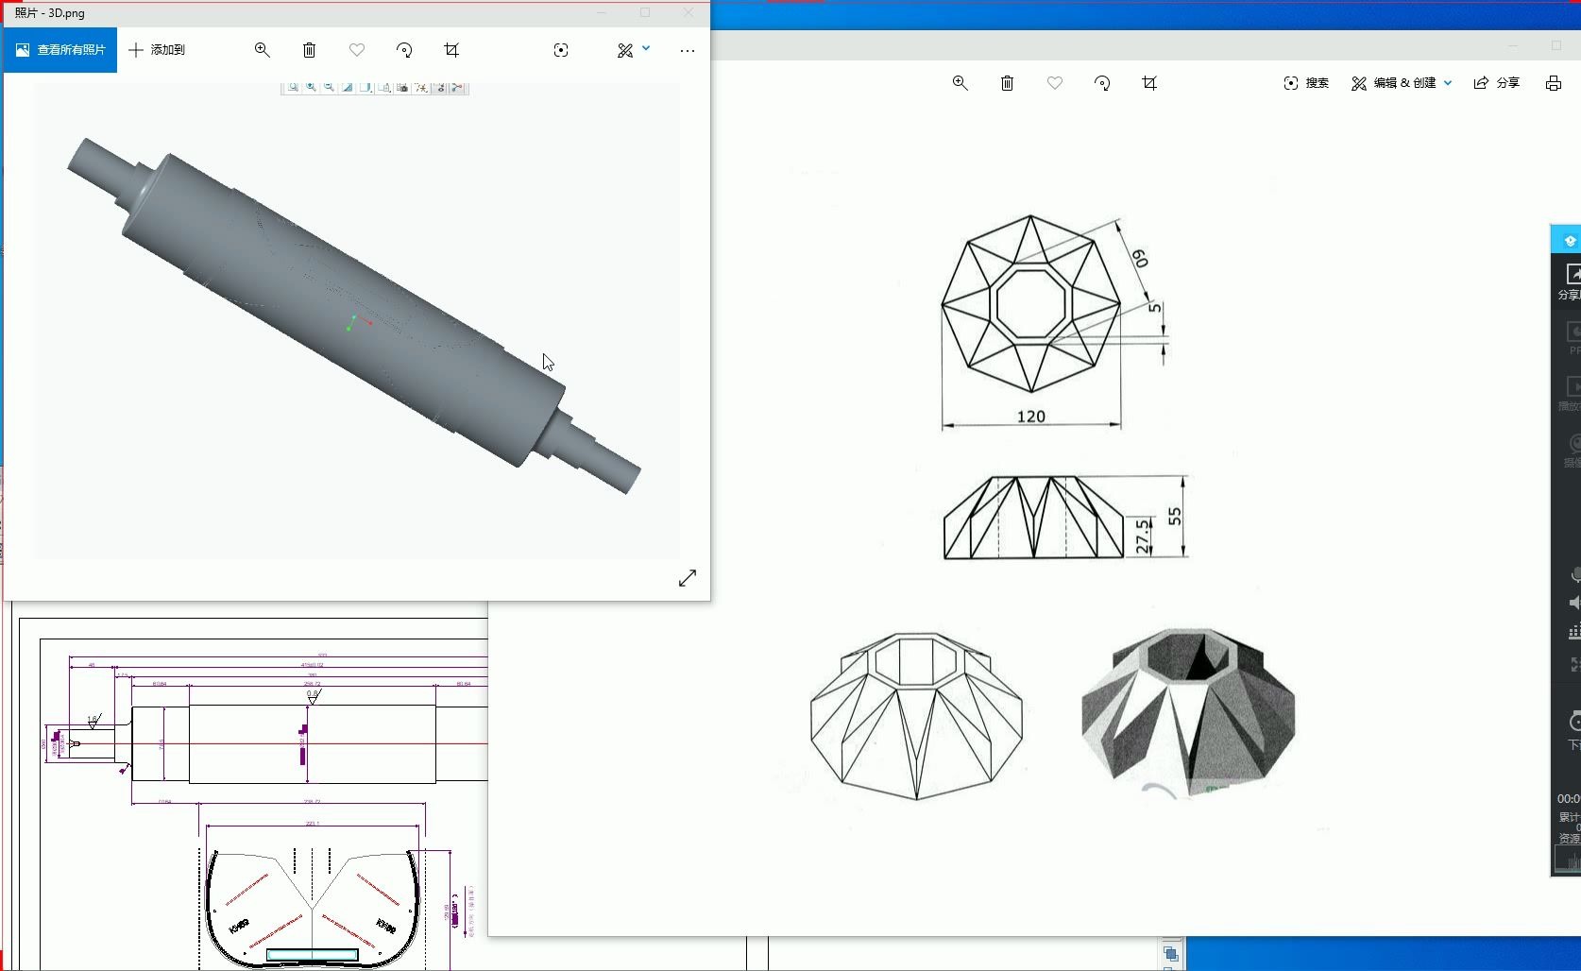
Task: Delete the technical drawing photo
Action: [x=1007, y=83]
